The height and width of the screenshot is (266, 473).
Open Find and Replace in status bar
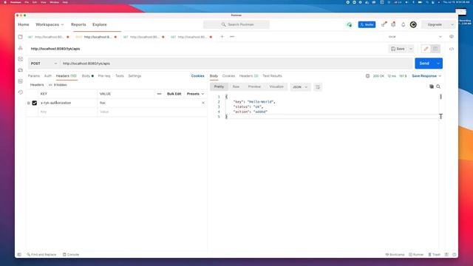coord(41,254)
